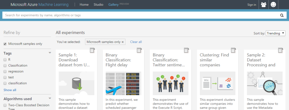Click experiment icon on Sample 1 card
The image size is (289, 110).
tap(92, 51)
